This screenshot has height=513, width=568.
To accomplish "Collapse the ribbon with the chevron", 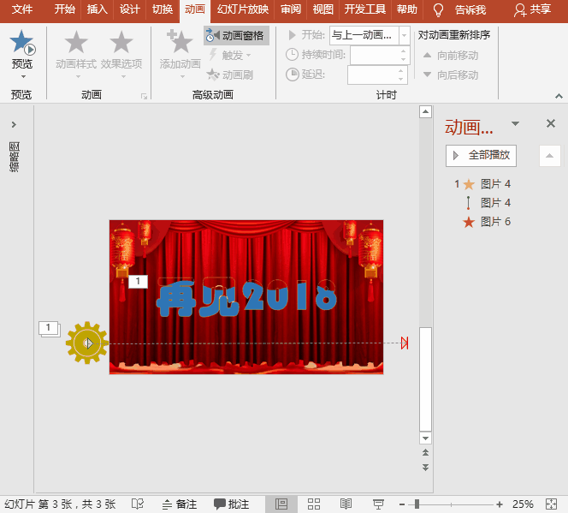I will pos(559,96).
